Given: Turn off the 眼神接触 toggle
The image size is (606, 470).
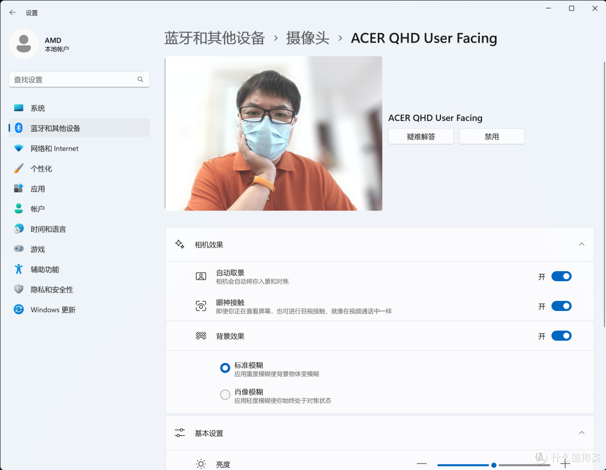Looking at the screenshot, I should click(561, 306).
